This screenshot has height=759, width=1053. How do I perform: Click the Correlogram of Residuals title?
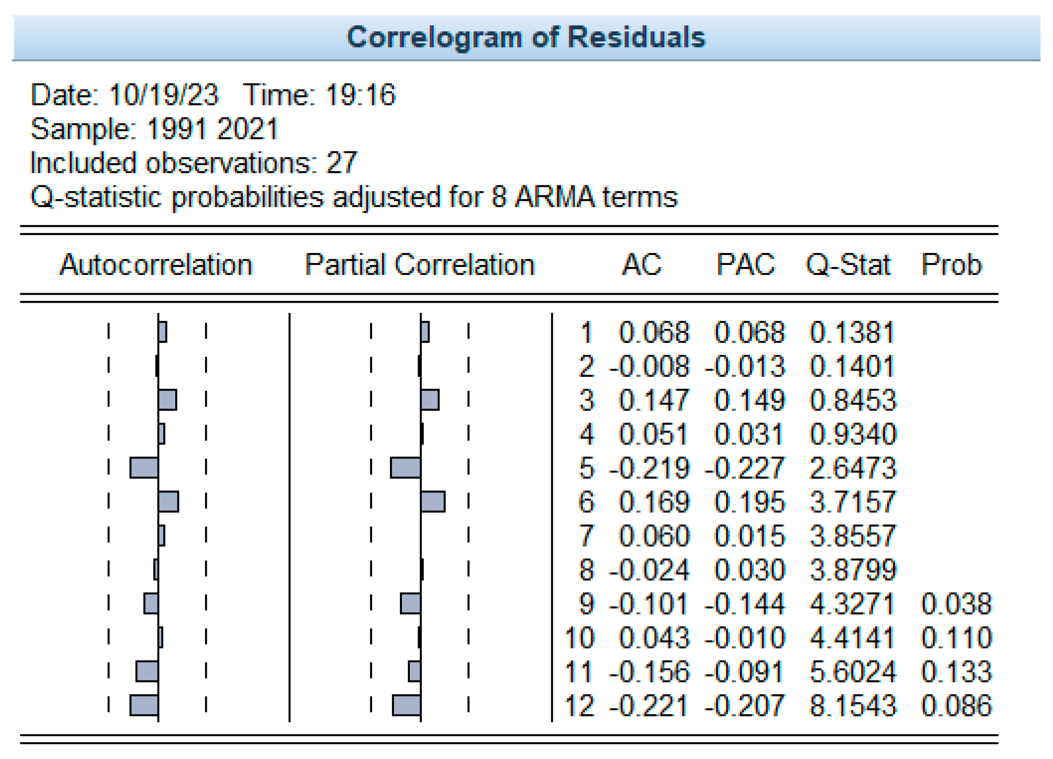525,37
